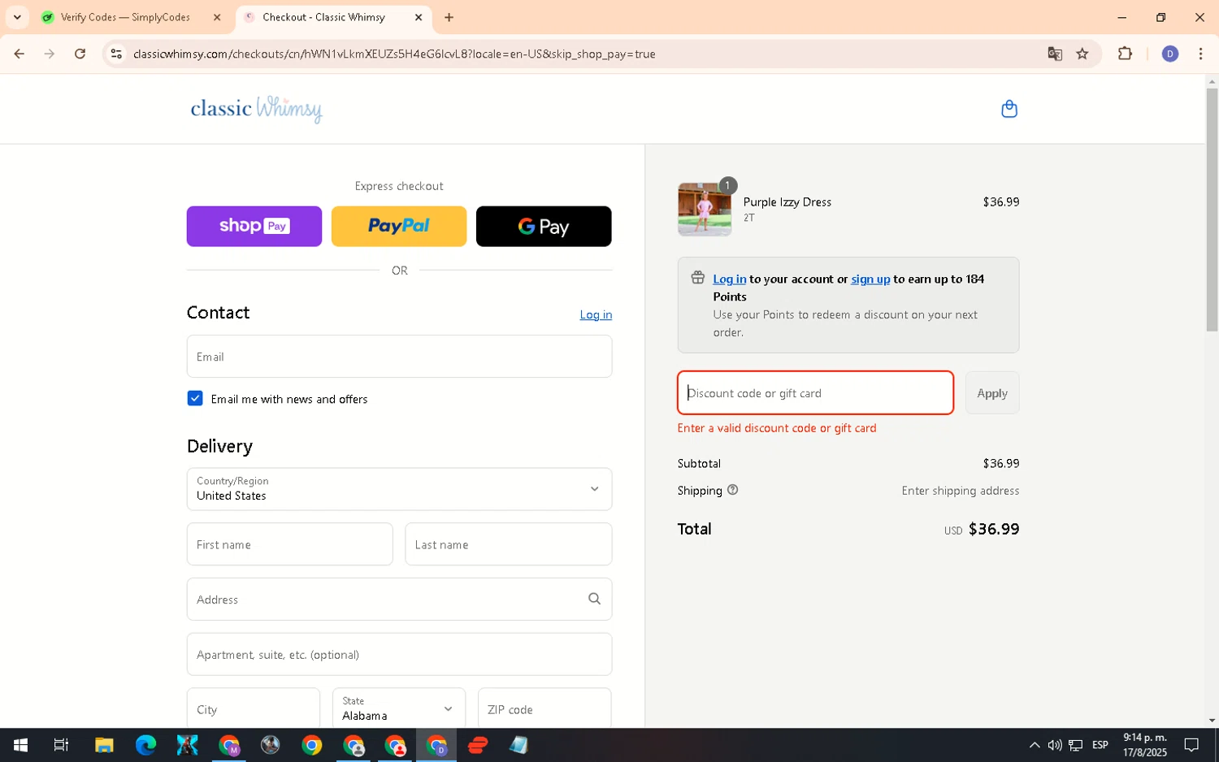
Task: Reload the checkout page
Action: [80, 54]
